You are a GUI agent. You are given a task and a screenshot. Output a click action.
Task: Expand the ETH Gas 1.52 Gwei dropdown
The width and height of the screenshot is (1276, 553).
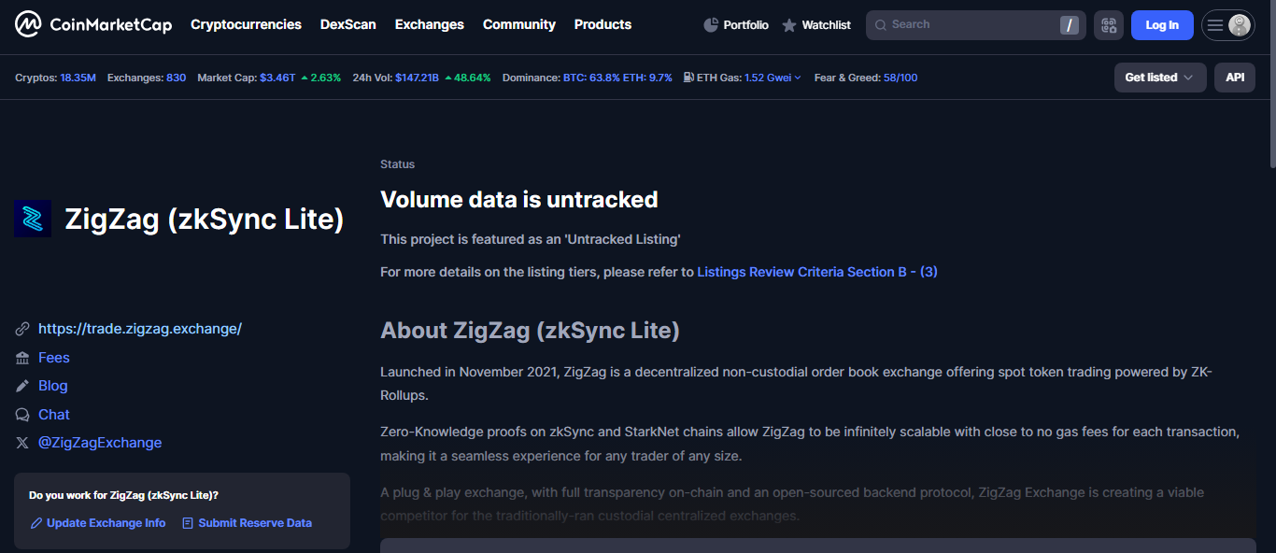coord(773,78)
